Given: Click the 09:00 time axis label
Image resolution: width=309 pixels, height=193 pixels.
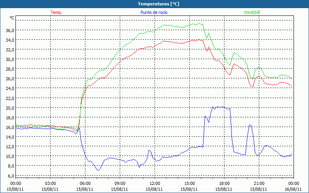Looking at the screenshot, I should [x=120, y=184].
